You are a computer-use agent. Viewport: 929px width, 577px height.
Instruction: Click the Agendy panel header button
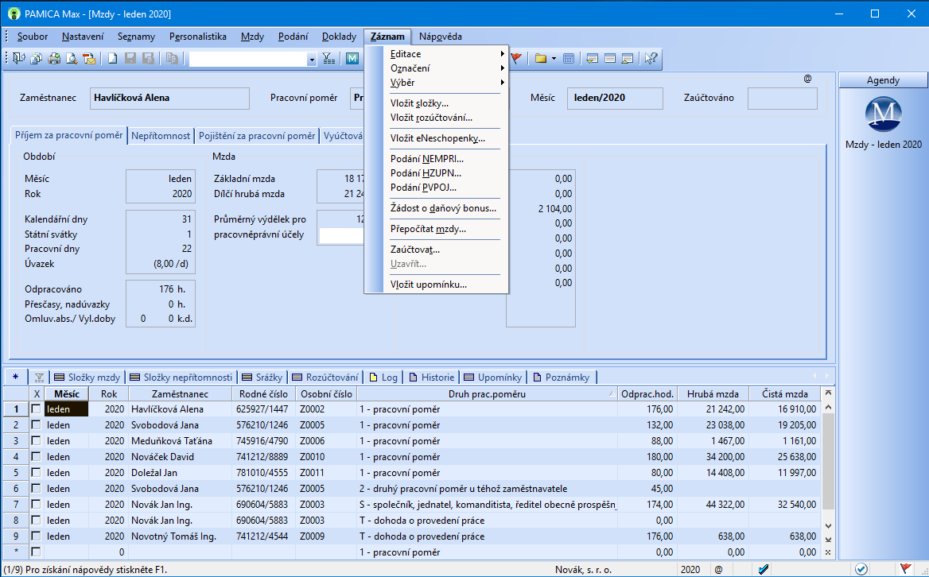coord(883,80)
